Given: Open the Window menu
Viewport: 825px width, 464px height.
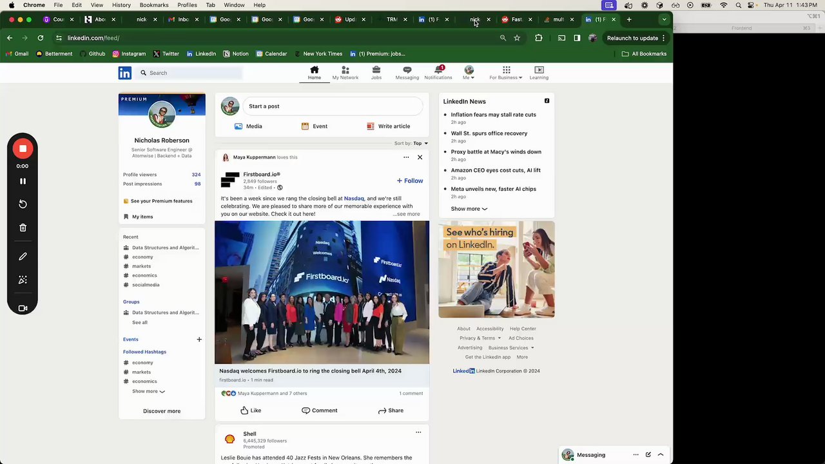Looking at the screenshot, I should click(x=234, y=5).
